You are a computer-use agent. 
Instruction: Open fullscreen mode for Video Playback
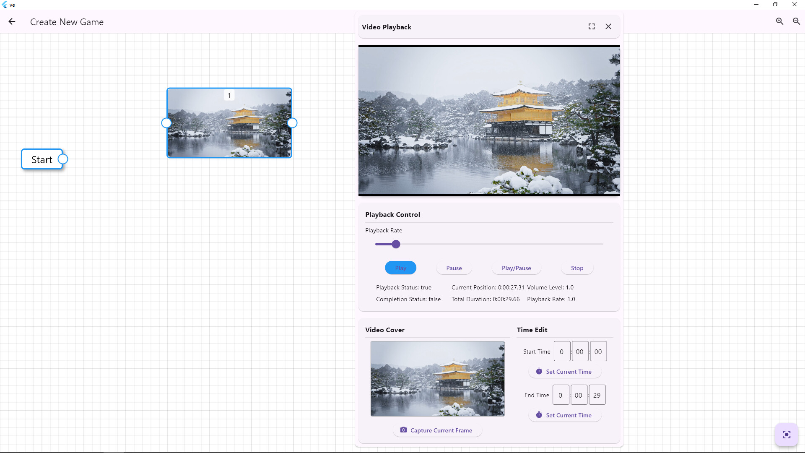(592, 26)
